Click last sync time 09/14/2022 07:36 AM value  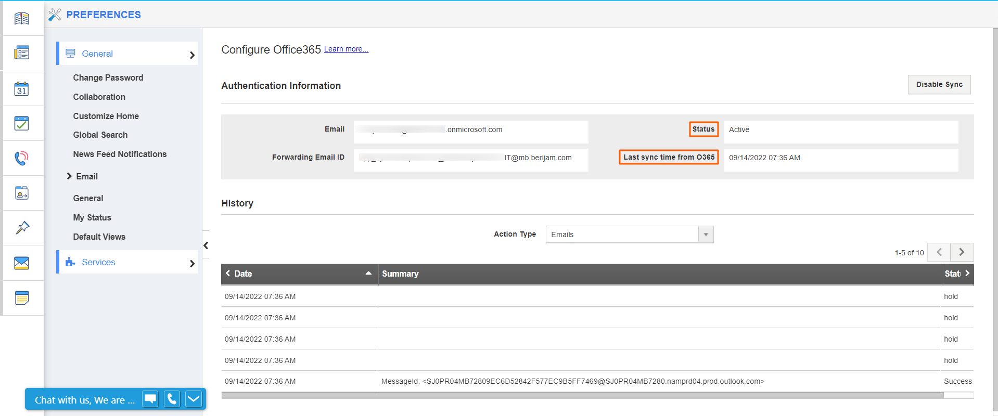point(764,158)
